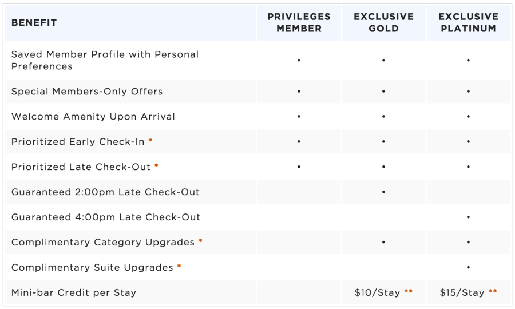Image resolution: width=515 pixels, height=309 pixels.
Task: Select the $10/Stay mini-bar credit value
Action: tap(378, 292)
